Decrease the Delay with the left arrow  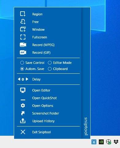tap(19, 79)
